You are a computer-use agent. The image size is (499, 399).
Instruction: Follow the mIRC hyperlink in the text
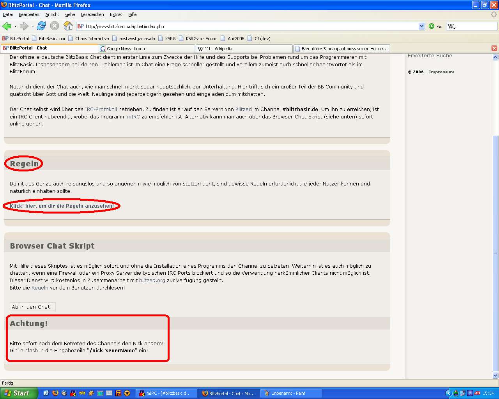click(x=133, y=117)
